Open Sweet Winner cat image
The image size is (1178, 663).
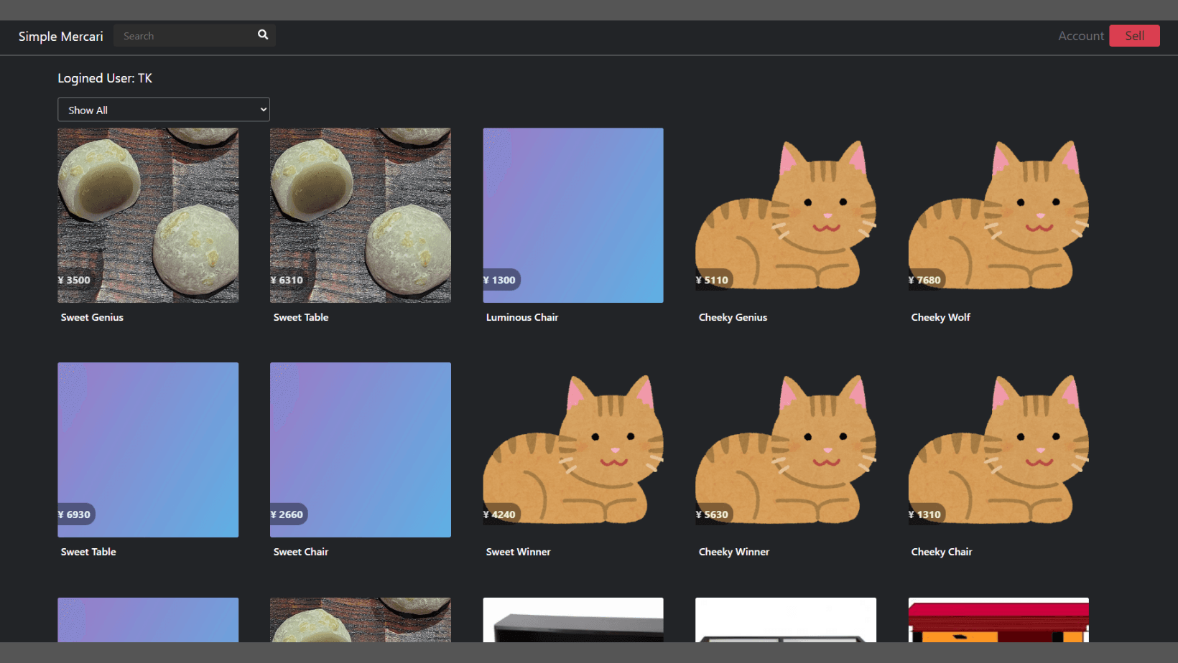[x=573, y=450]
